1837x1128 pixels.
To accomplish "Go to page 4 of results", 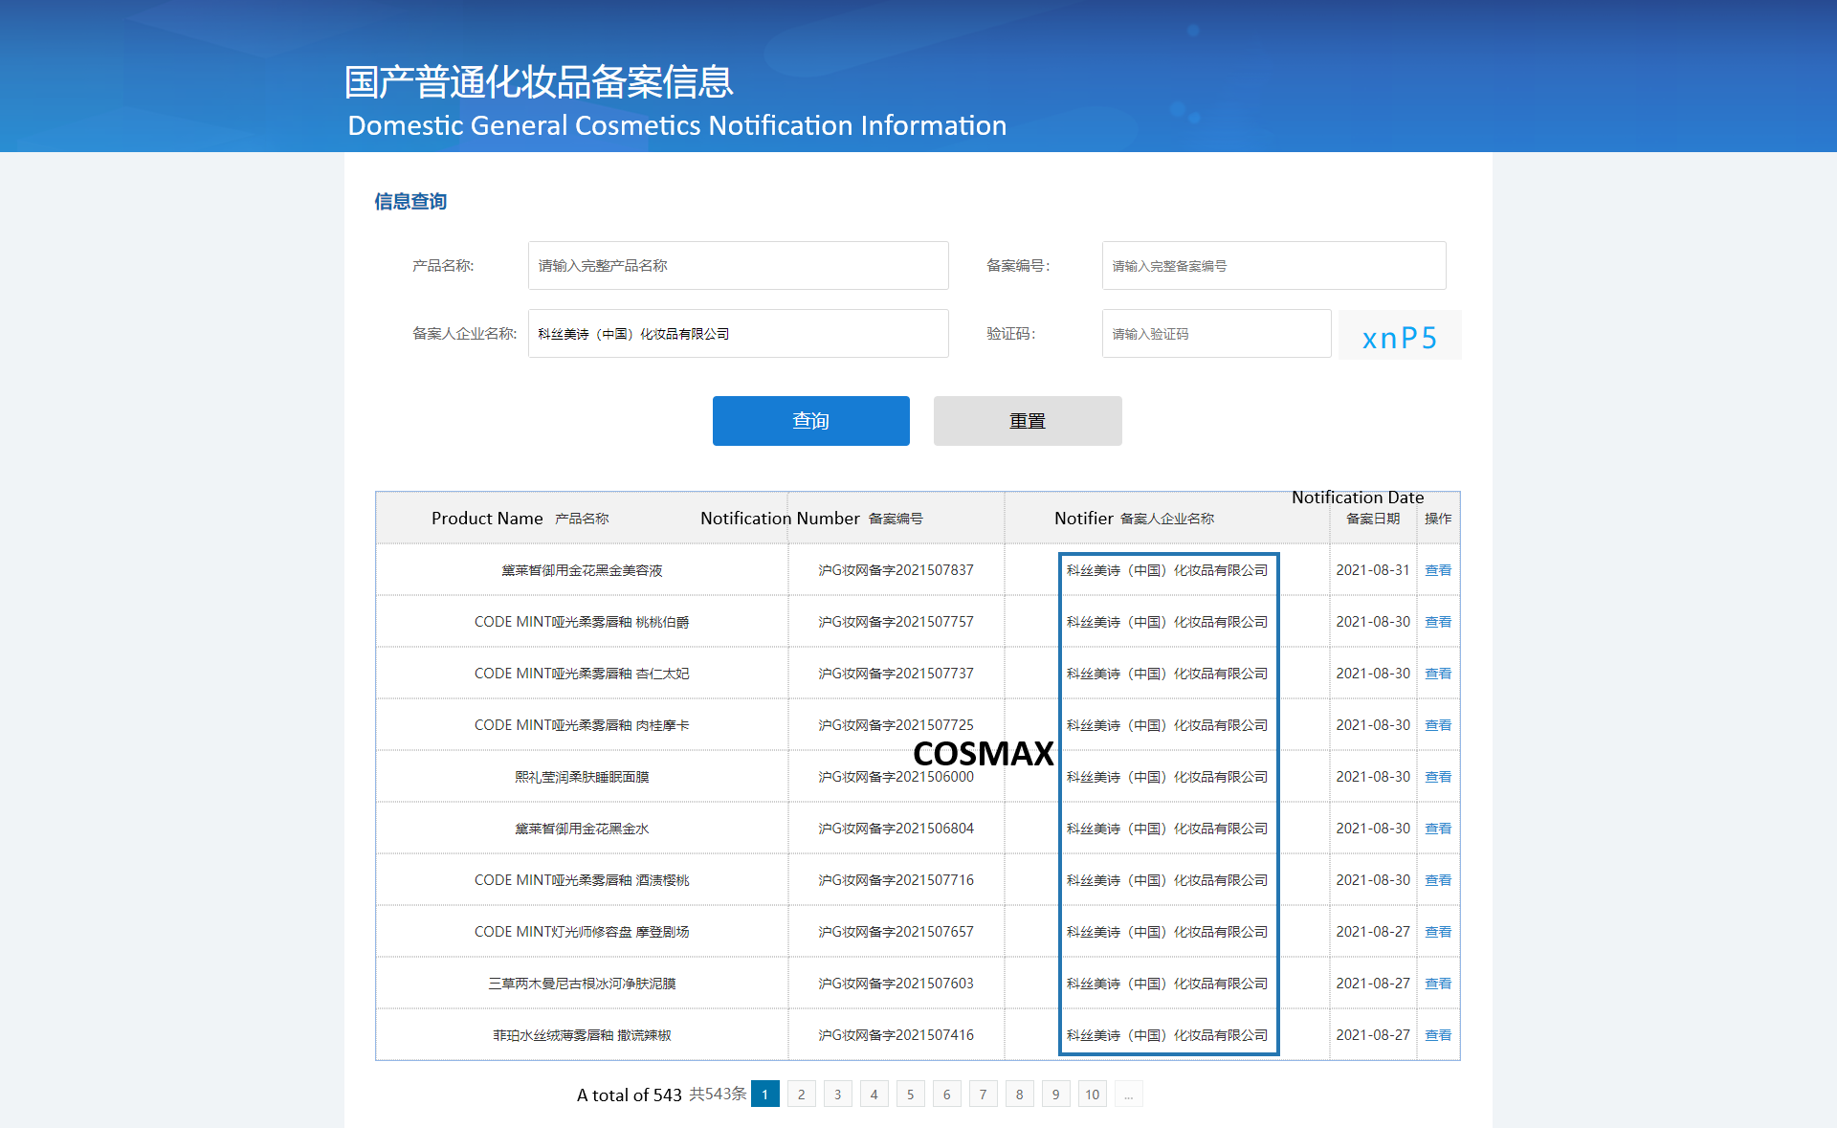I will point(874,1095).
